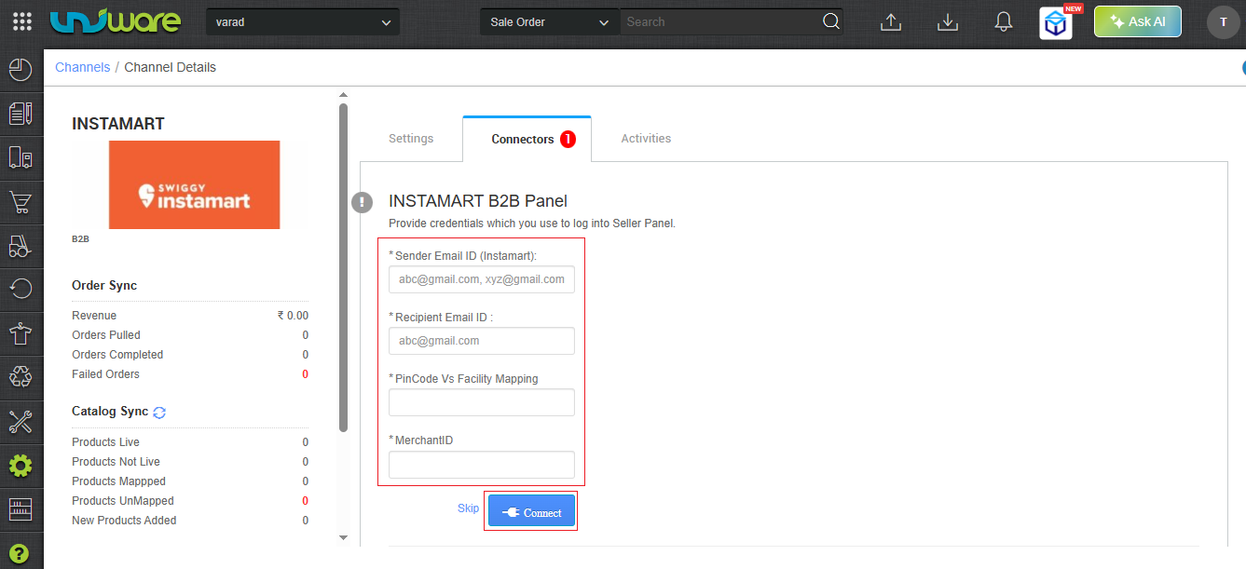The width and height of the screenshot is (1246, 569).
Task: Click the Failed Orders count
Action: [x=305, y=374]
